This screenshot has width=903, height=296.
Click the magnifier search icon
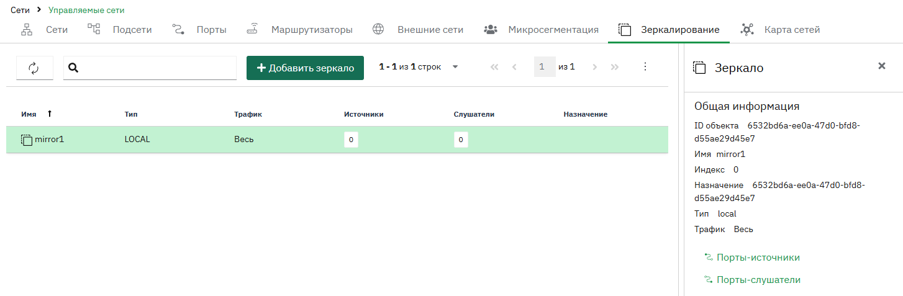(73, 68)
